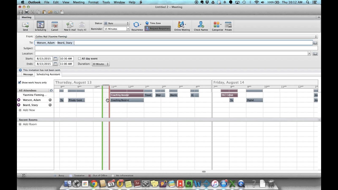Click the Subject input field

point(176,48)
